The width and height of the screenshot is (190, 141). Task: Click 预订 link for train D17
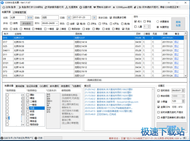point(177,42)
